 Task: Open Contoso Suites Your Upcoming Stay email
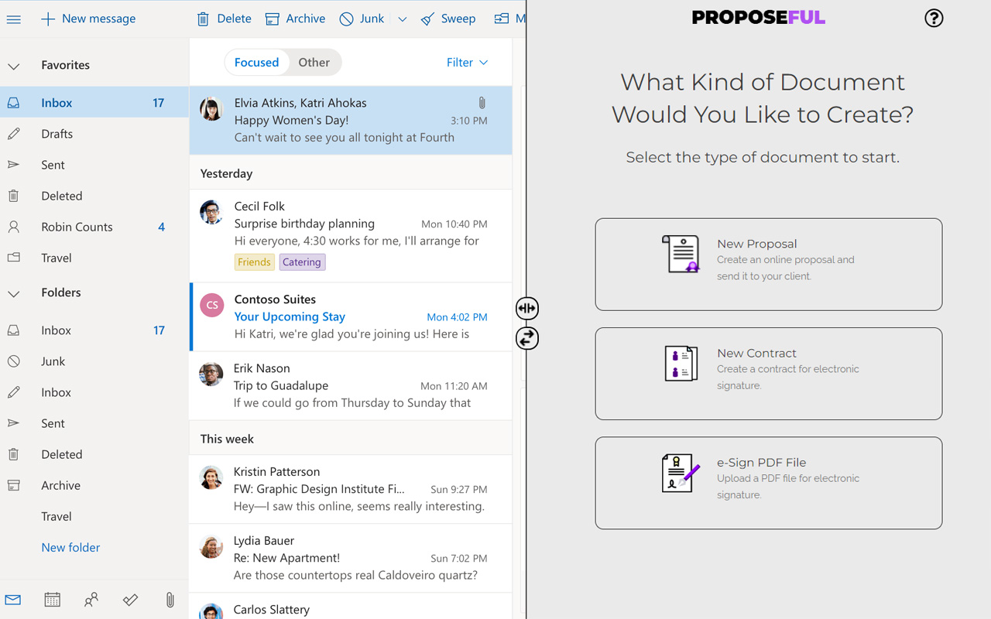pos(351,316)
